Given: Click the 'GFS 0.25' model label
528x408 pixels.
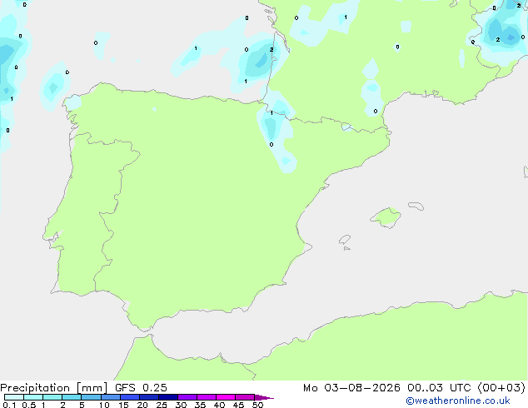Looking at the screenshot, I should (x=141, y=387).
